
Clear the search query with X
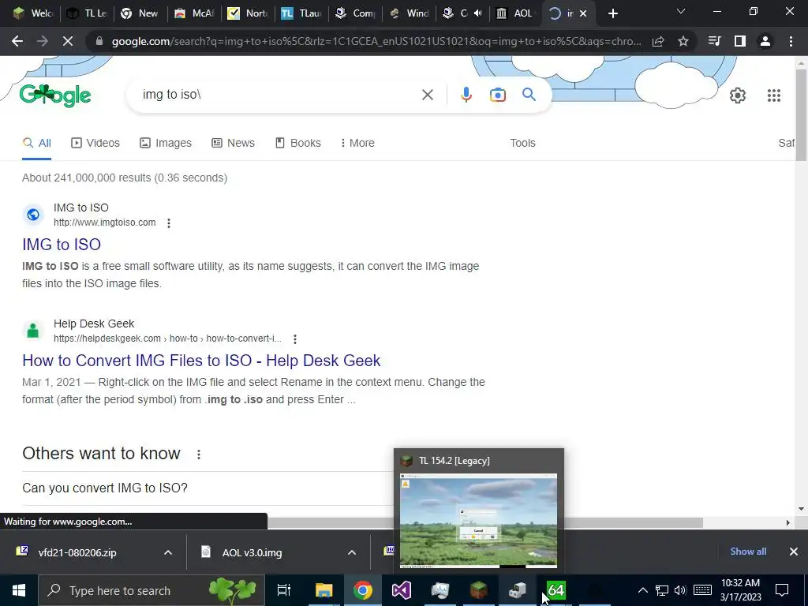point(427,95)
